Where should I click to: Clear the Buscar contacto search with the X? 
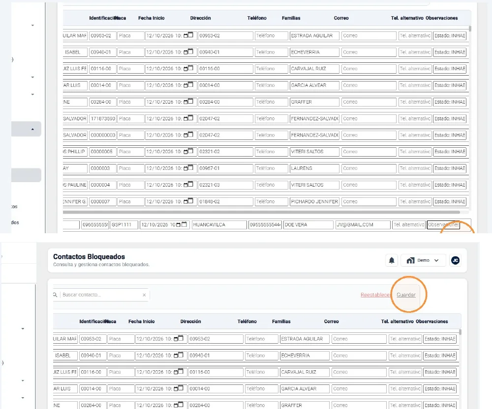[144, 295]
